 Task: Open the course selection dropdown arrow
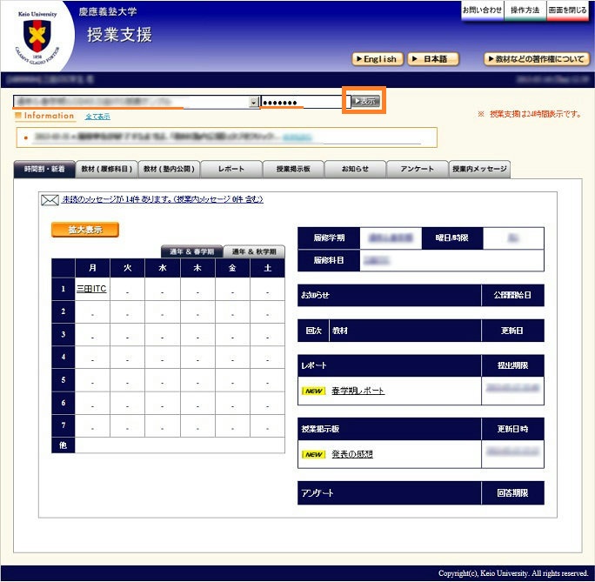coord(254,102)
